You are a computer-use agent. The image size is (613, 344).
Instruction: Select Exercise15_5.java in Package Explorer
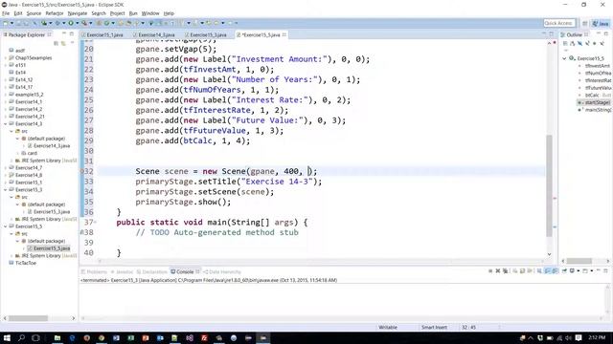(x=49, y=248)
